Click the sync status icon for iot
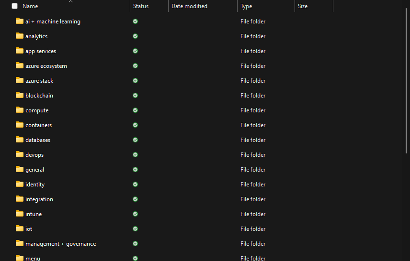 [135, 228]
